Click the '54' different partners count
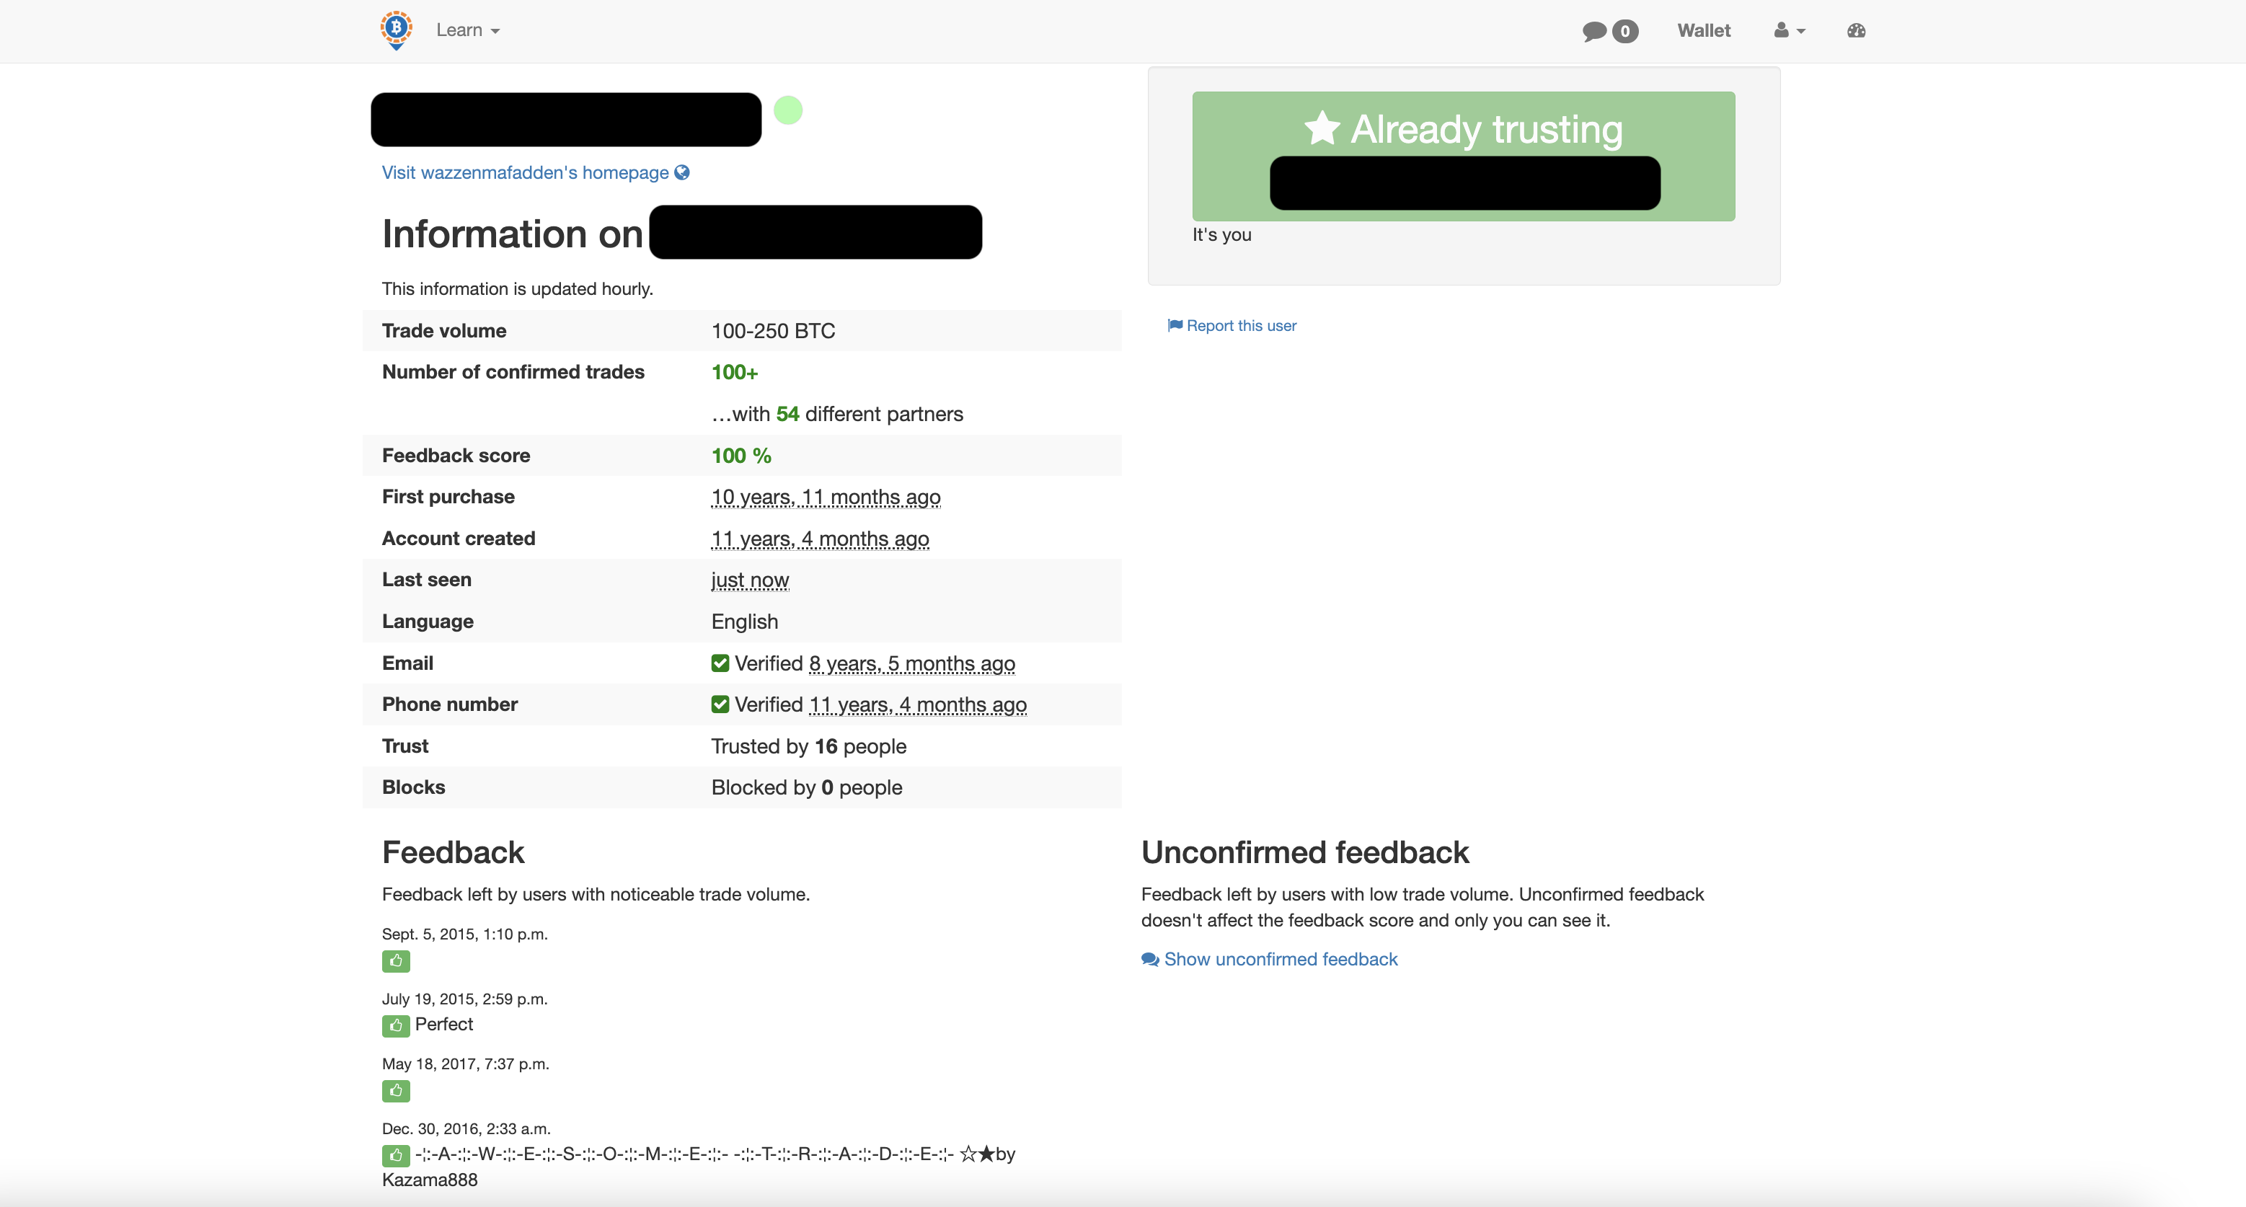 tap(787, 415)
